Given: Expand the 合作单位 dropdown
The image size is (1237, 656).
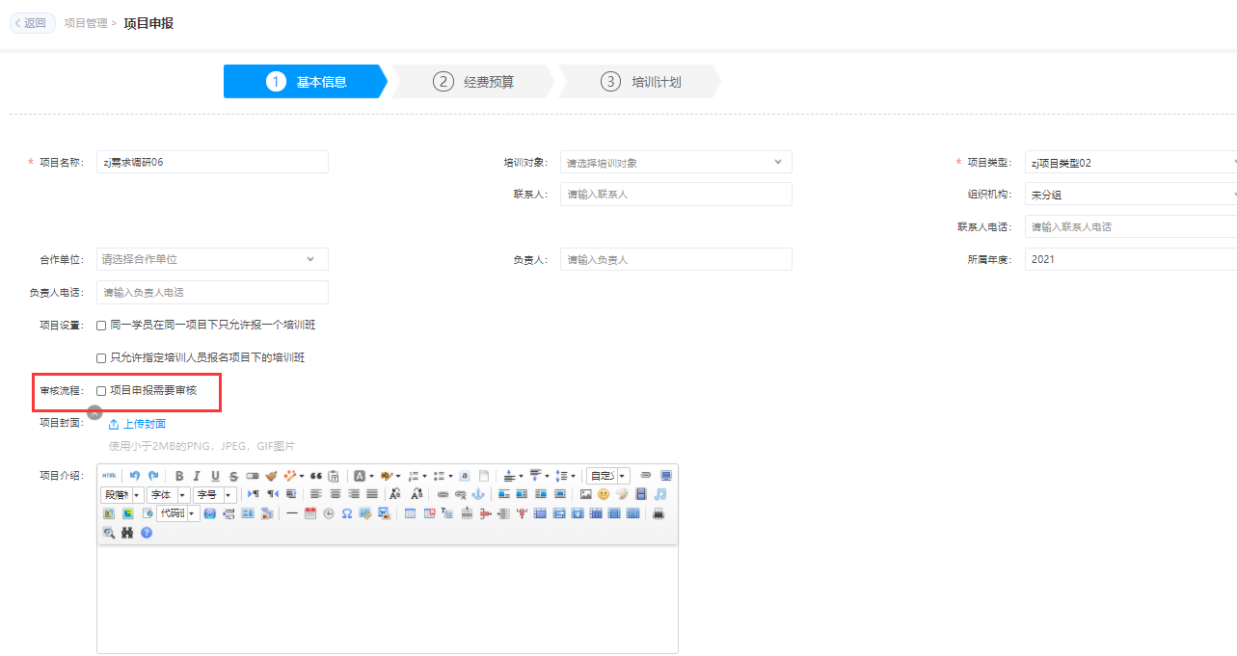Looking at the screenshot, I should (212, 259).
